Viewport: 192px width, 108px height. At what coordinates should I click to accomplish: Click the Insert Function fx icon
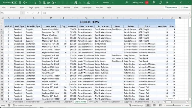click(x=38, y=13)
